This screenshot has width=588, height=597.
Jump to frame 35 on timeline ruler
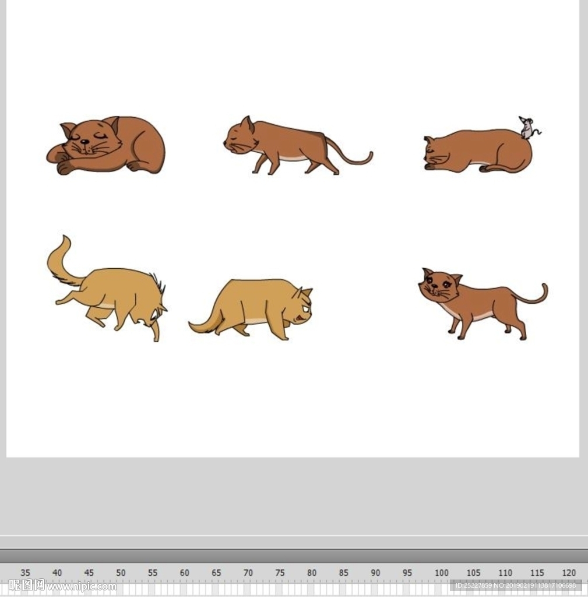pos(25,573)
